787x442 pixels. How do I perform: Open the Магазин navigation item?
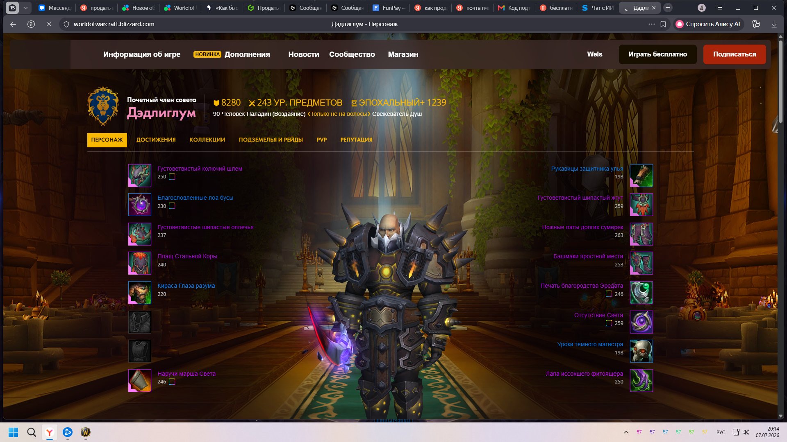coord(403,54)
